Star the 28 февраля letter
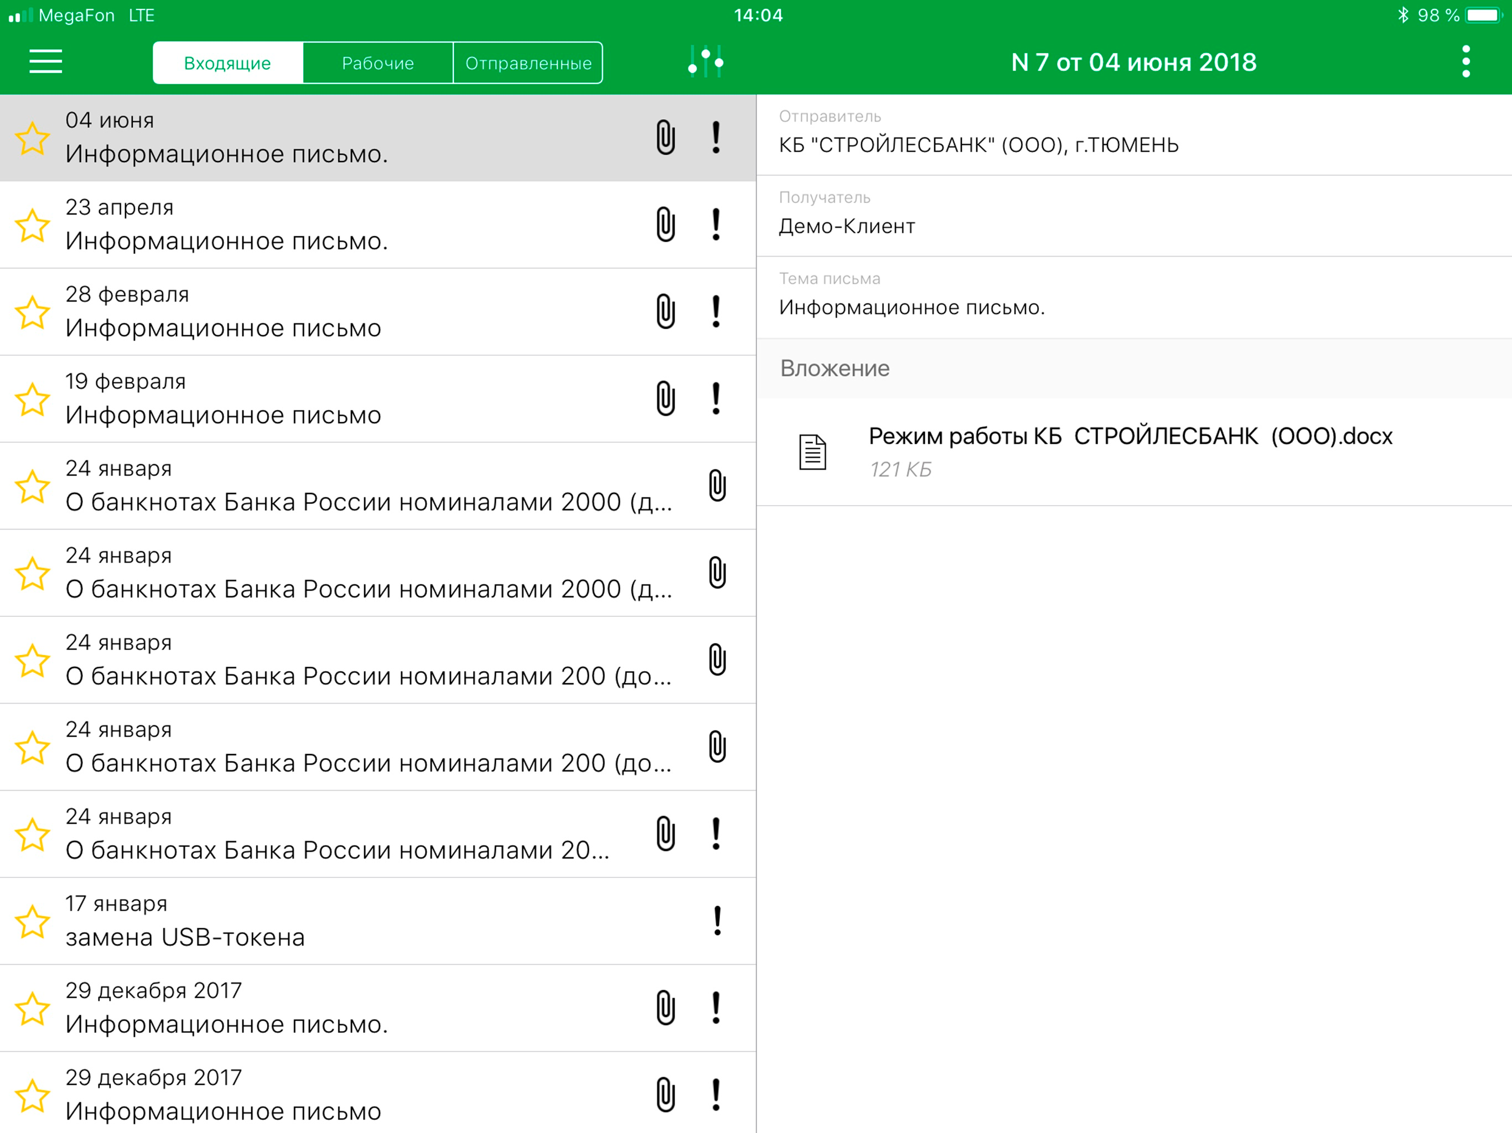 coord(33,312)
